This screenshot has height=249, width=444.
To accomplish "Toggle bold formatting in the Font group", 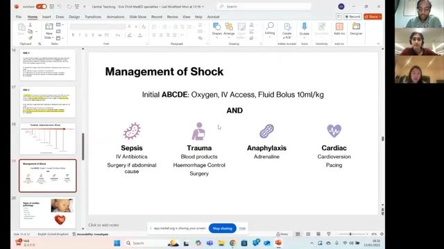I will (x=73, y=35).
